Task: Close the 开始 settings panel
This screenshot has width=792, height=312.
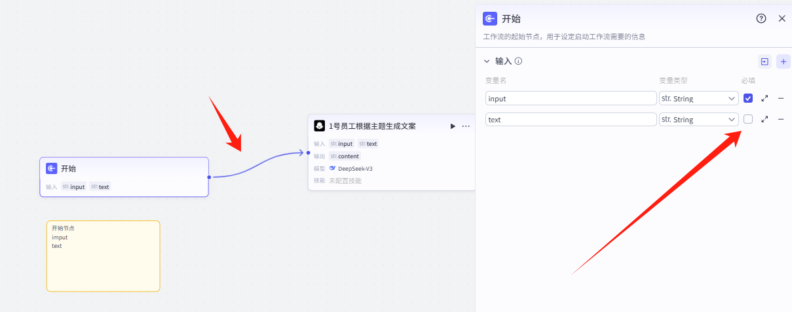Action: coord(782,18)
